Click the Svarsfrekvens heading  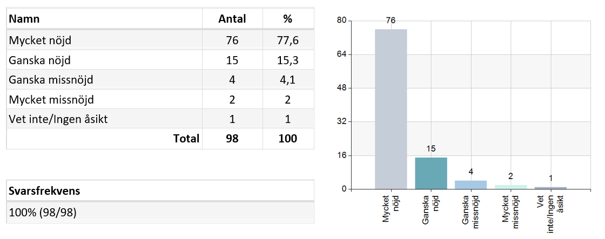[x=44, y=191]
